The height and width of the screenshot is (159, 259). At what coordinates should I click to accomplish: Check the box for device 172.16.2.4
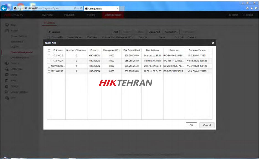tap(49, 61)
